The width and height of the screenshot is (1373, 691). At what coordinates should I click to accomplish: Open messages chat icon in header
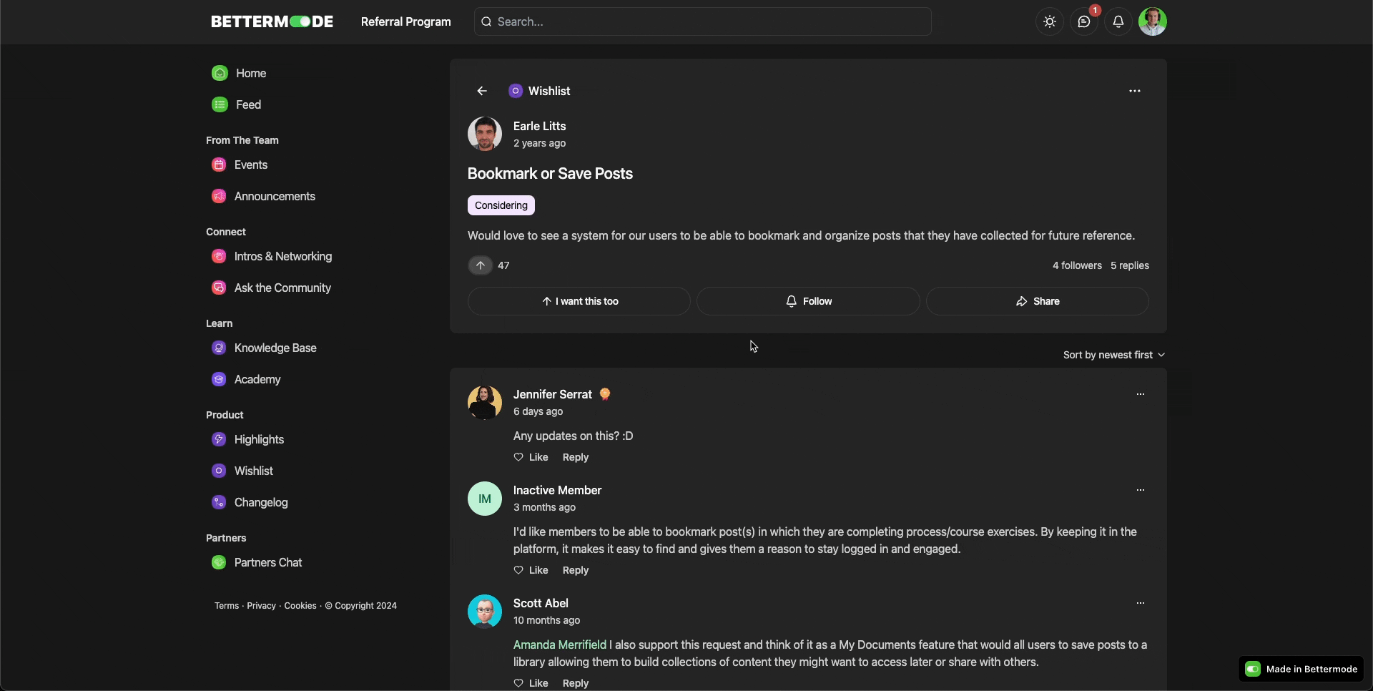(1083, 22)
